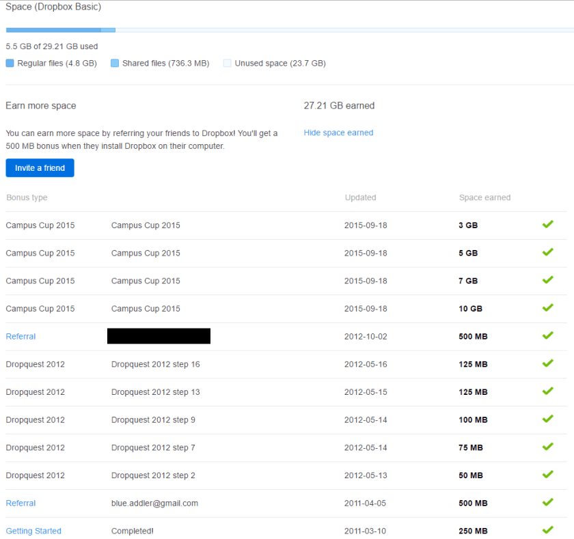Click the checkmark beside the 10 GB Campus Cup bonus
Viewport: 574px width, 539px height.
click(547, 308)
